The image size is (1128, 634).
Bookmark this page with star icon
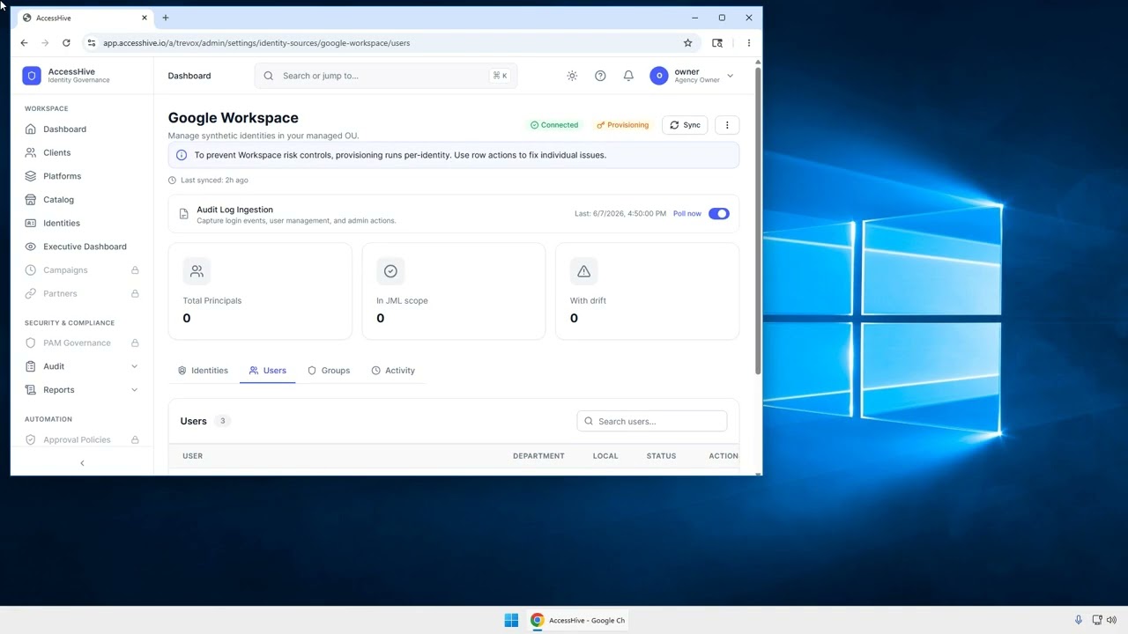pos(687,42)
